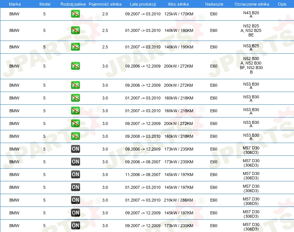Image resolution: width=294 pixels, height=232 pixels.
Task: Click BMW in the 11.2006 -> 08.2007 row
Action: tap(14, 175)
